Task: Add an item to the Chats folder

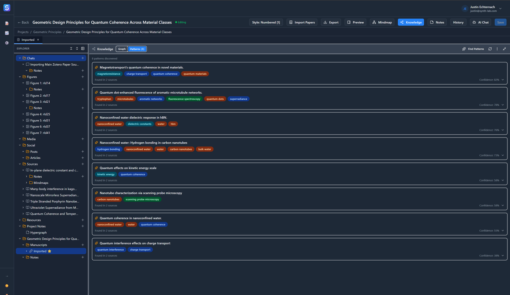Action: tap(82, 58)
